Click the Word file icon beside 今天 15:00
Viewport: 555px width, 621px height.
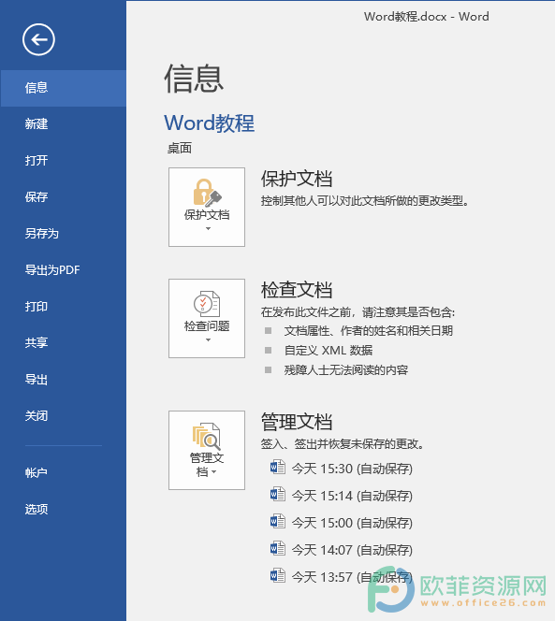coord(277,521)
